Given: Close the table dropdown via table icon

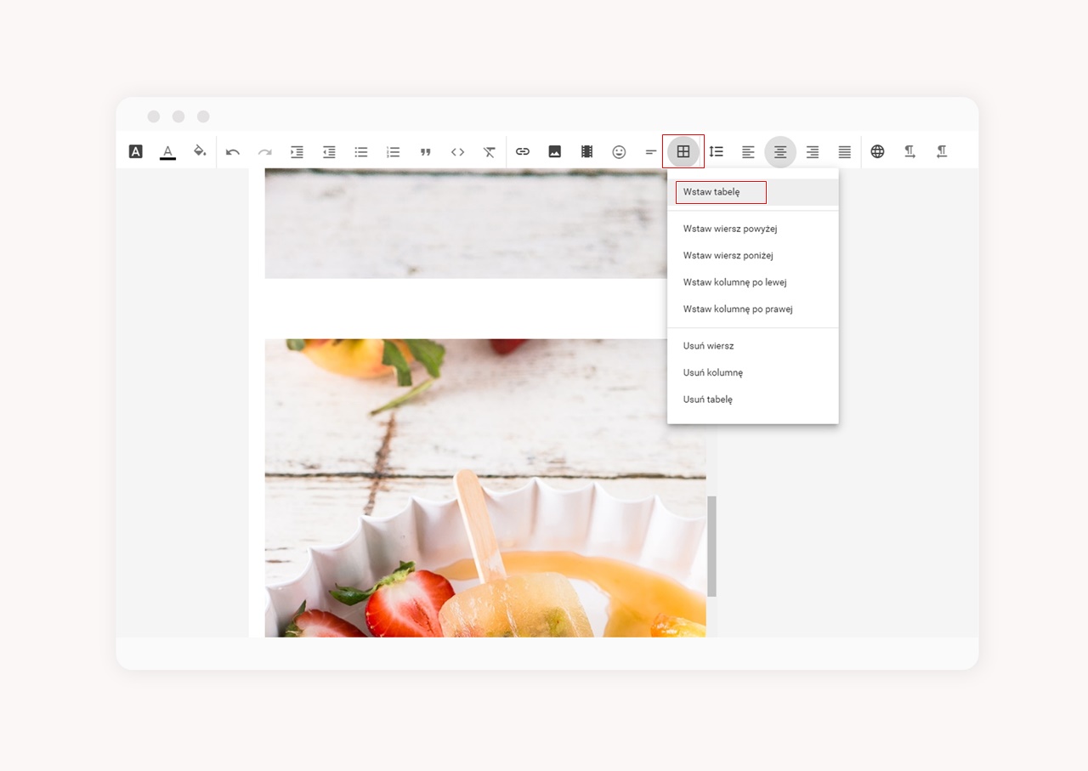Looking at the screenshot, I should pyautogui.click(x=683, y=152).
